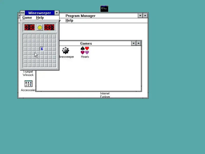
Task: Click the mine counter display
Action: (29, 27)
